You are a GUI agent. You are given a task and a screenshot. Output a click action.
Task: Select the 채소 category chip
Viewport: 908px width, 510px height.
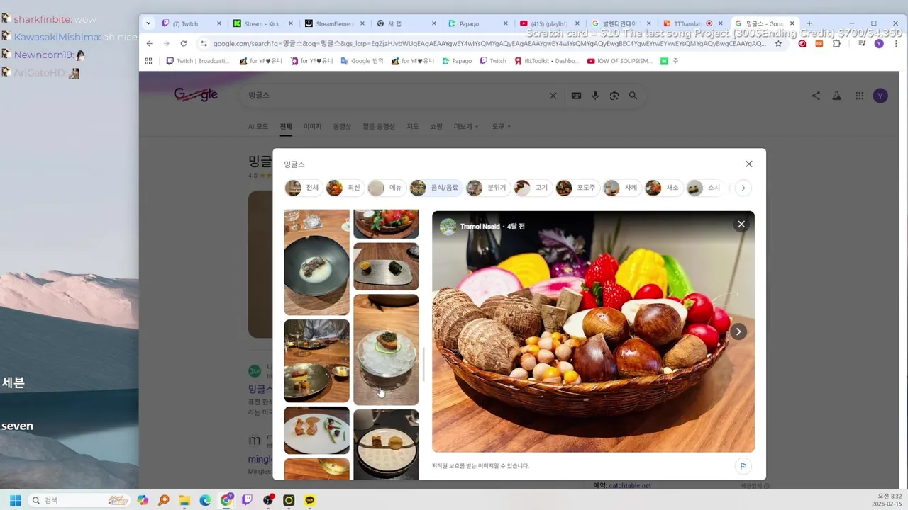coord(664,188)
